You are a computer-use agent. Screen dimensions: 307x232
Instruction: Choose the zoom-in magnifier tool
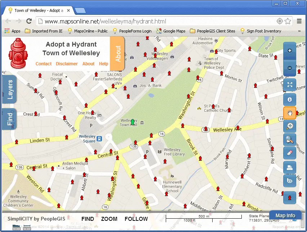click(290, 126)
